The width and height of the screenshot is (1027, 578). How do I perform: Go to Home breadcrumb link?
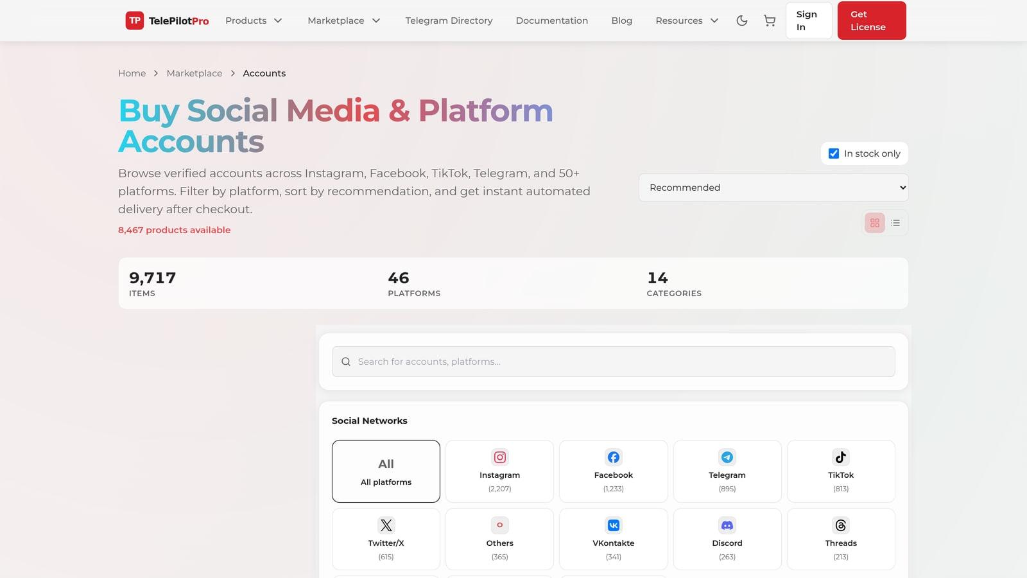(x=132, y=73)
